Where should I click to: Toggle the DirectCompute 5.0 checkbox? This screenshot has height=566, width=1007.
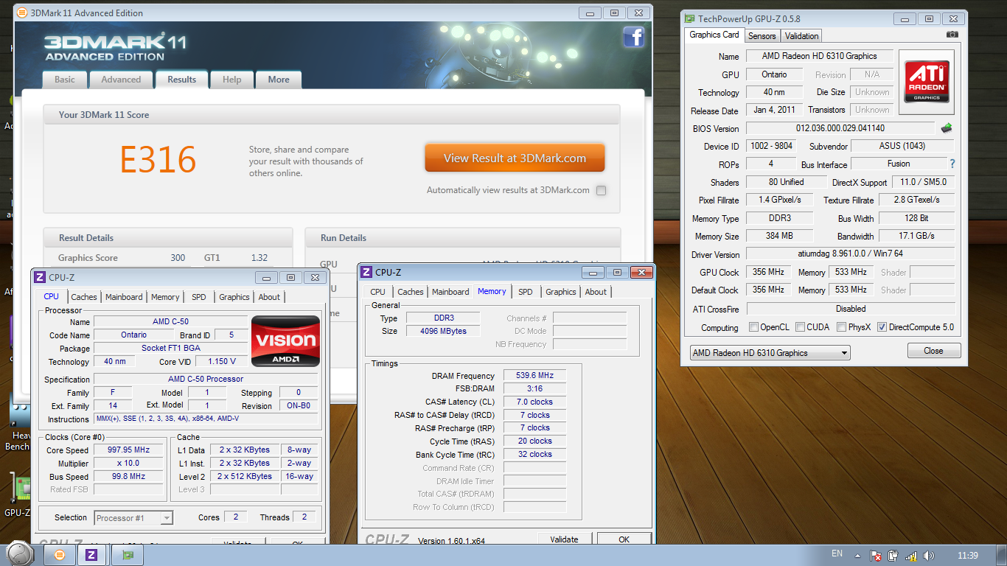coord(882,327)
